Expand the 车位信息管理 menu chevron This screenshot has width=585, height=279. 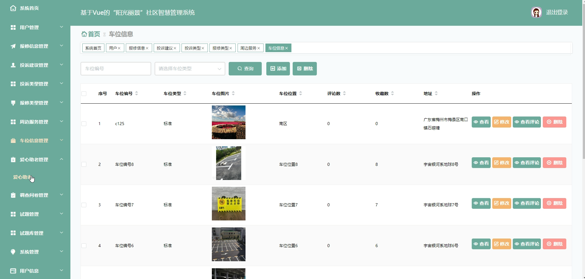click(x=62, y=140)
